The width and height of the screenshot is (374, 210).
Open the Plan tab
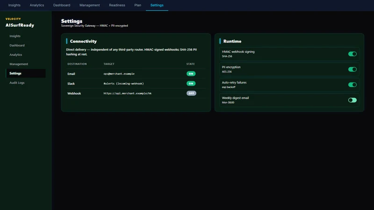(x=137, y=5)
